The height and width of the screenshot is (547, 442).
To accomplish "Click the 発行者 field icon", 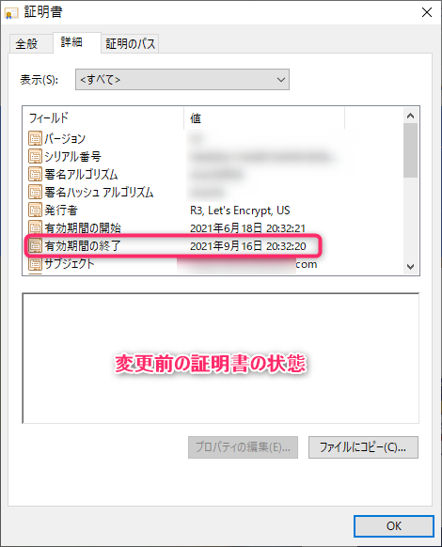I will point(35,210).
